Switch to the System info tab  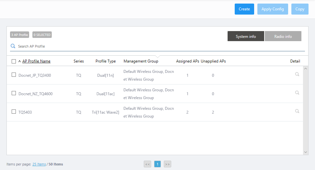(x=246, y=36)
